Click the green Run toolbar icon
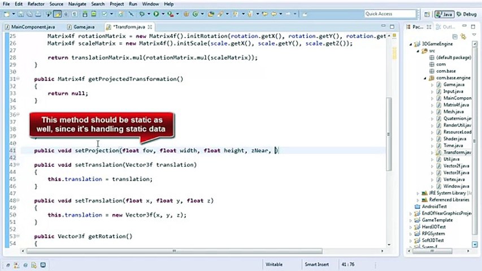The image size is (482, 271). click(x=156, y=14)
